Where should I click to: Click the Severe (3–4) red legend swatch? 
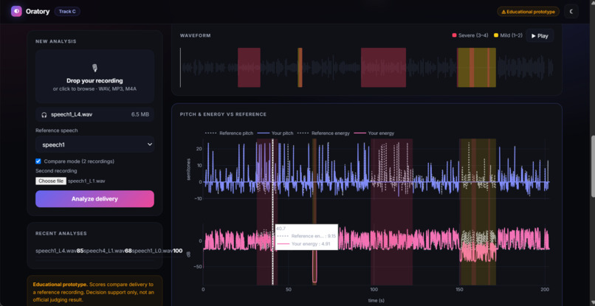click(x=454, y=35)
